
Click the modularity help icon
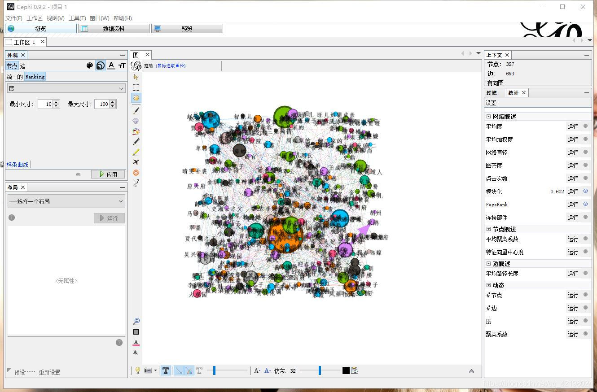tap(585, 191)
